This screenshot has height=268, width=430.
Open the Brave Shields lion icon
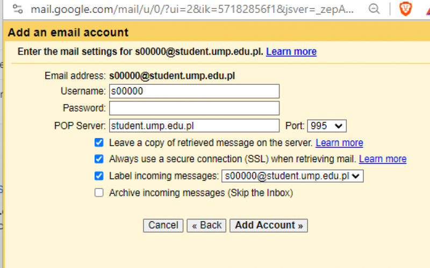[x=405, y=9]
